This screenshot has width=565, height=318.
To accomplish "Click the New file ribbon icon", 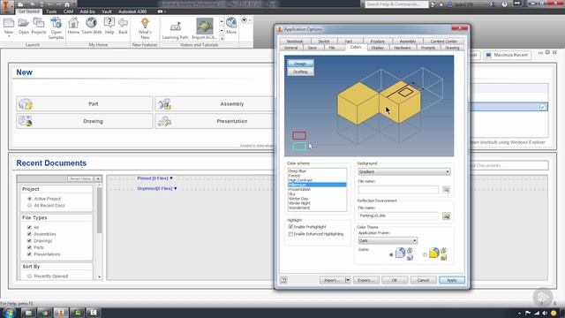I will [x=9, y=24].
